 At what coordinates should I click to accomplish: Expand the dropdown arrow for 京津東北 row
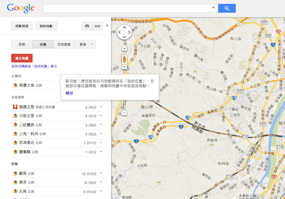101,142
